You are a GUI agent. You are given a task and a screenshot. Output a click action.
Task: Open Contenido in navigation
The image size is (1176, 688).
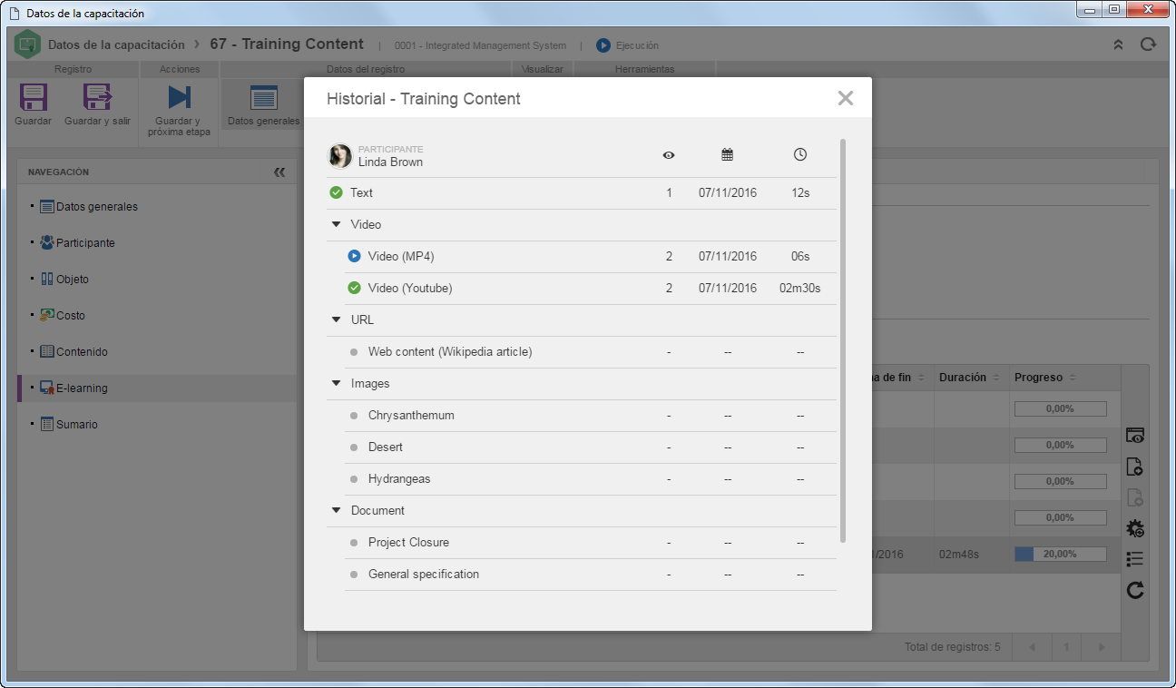click(82, 351)
